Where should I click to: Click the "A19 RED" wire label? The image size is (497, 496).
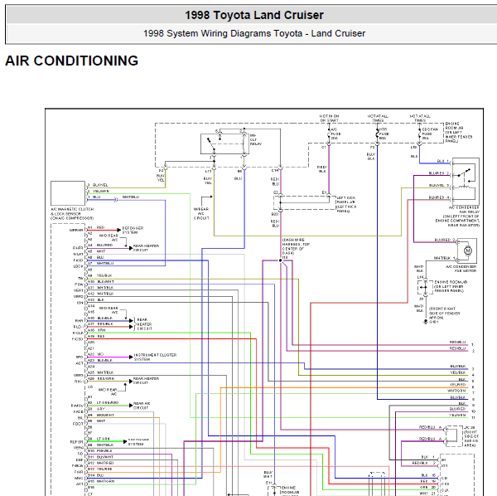tap(96, 336)
